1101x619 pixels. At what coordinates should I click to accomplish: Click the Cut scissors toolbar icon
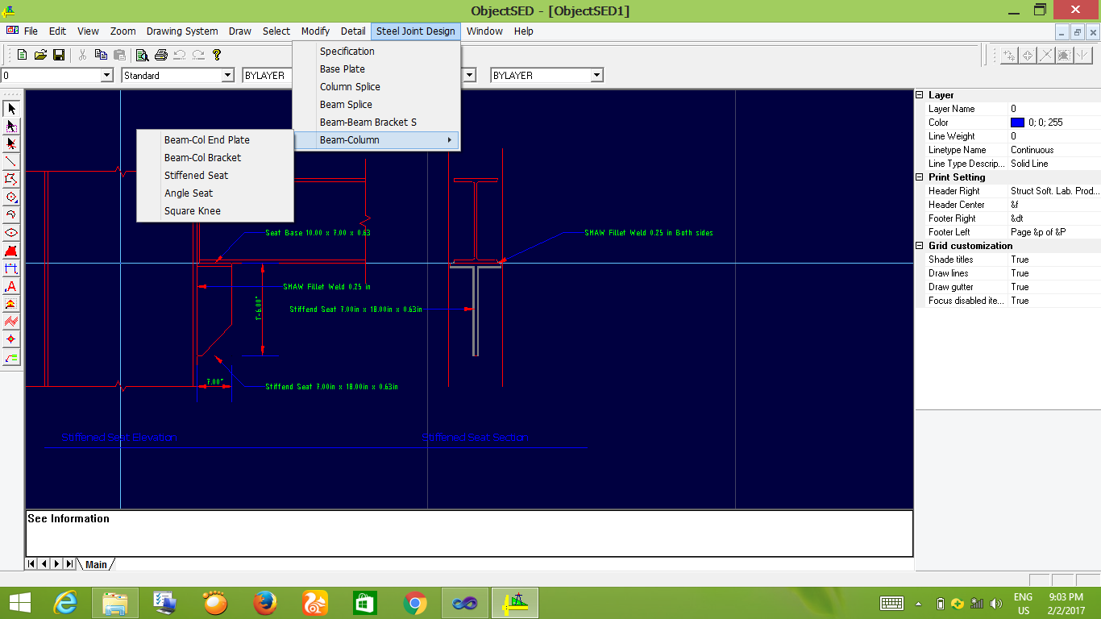82,55
